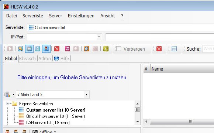The image size is (214, 133).
Task: Click the yellow info icon
Action: pos(106,49)
